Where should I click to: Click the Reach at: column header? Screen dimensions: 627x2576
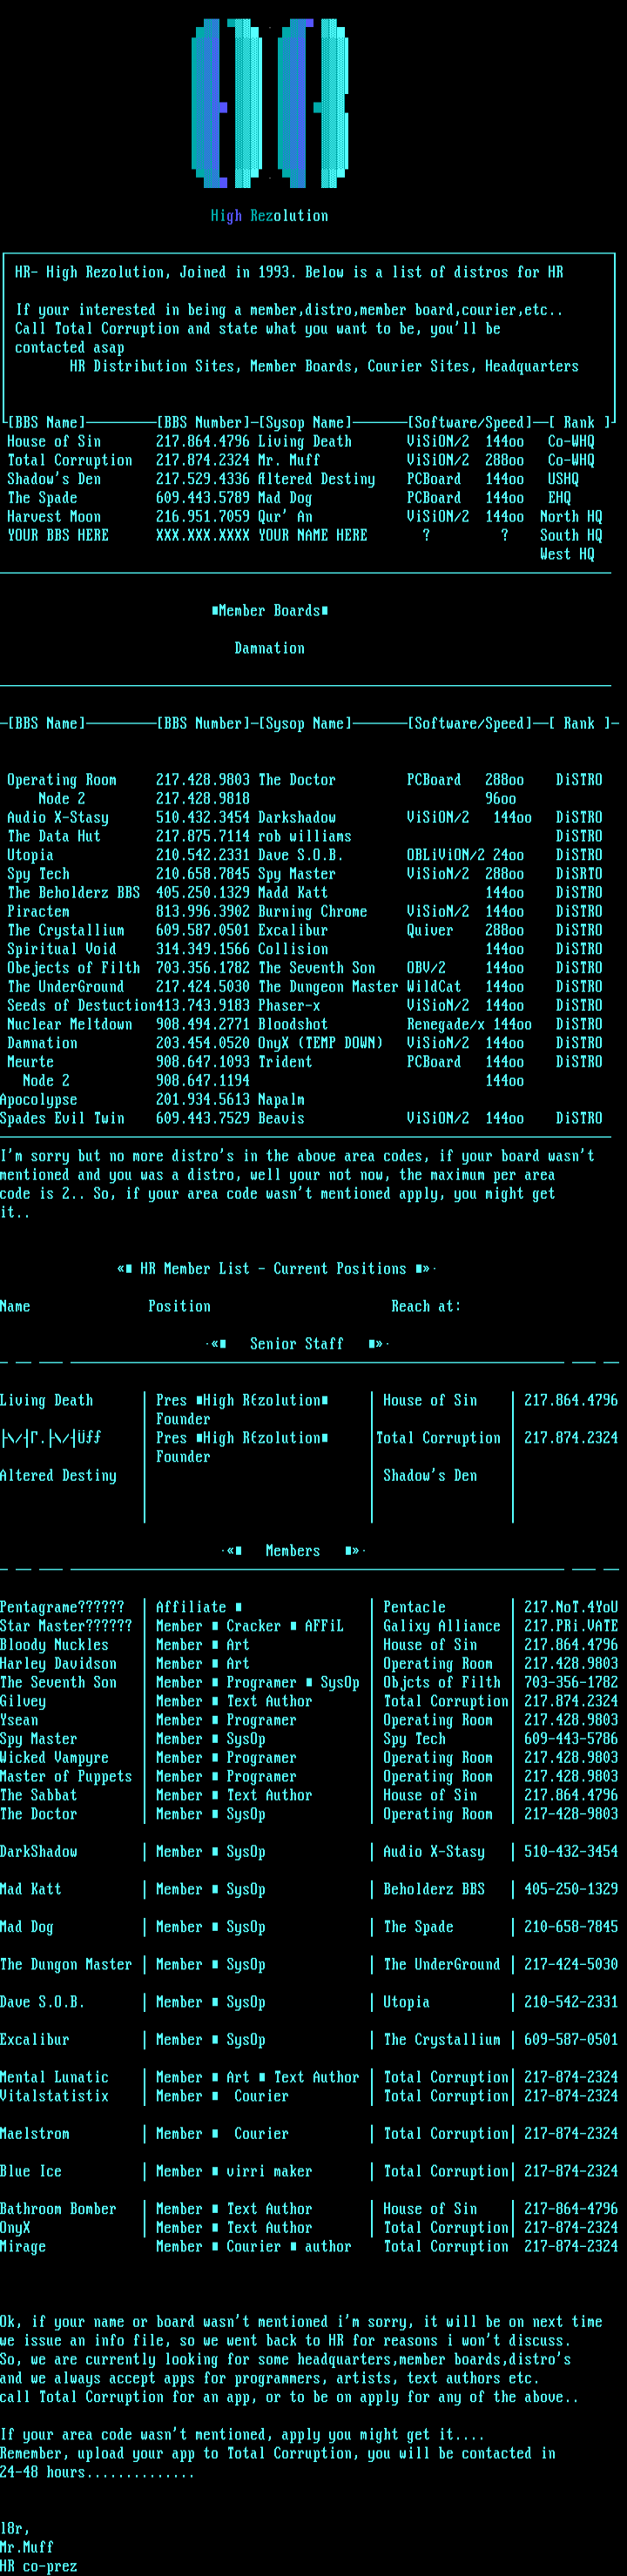pyautogui.click(x=426, y=1307)
